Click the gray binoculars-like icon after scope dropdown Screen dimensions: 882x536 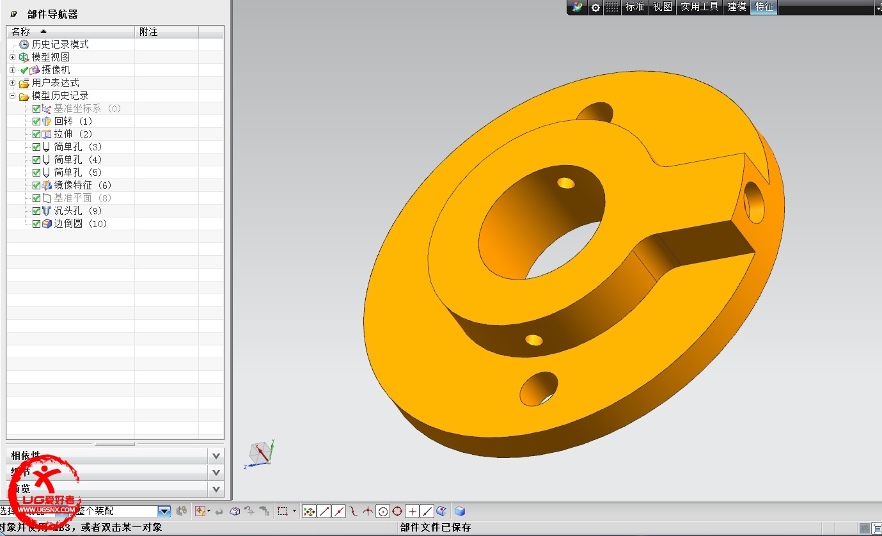click(182, 511)
